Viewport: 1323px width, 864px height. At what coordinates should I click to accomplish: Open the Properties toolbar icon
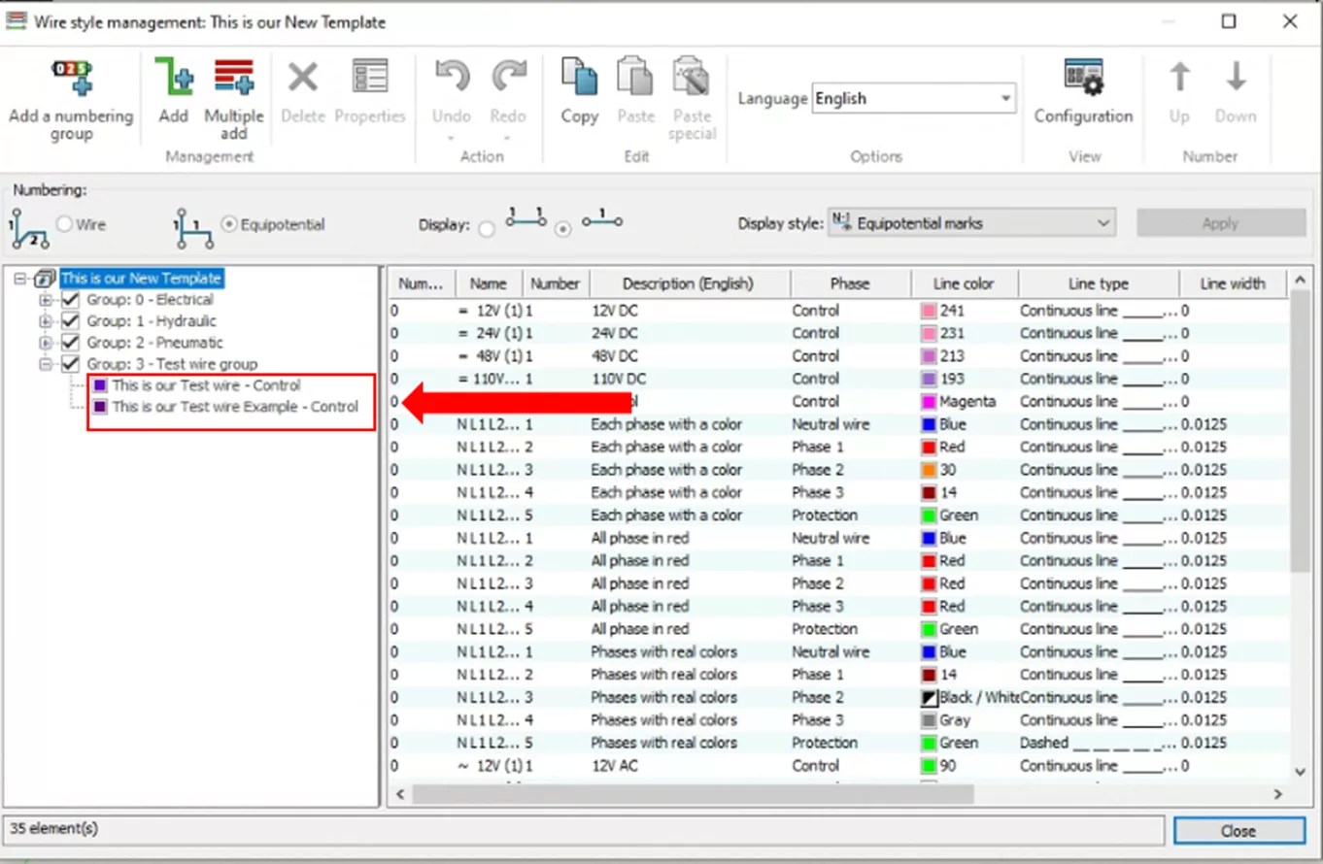click(370, 78)
